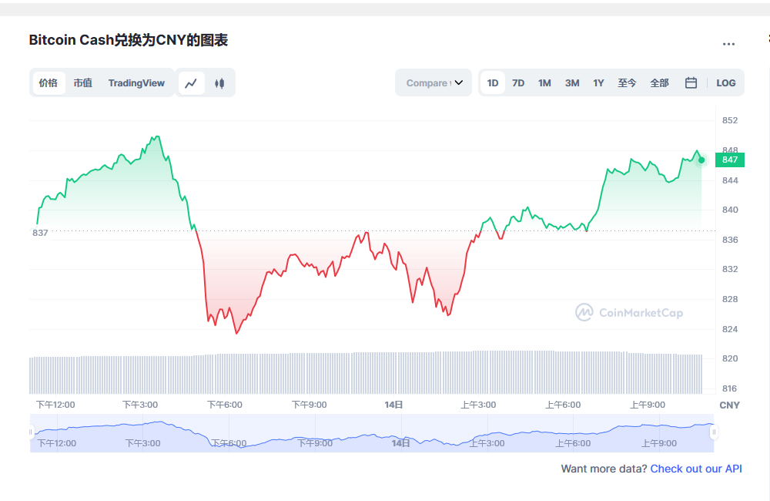Click the 832 axis value
This screenshot has height=501, width=770.
point(730,270)
